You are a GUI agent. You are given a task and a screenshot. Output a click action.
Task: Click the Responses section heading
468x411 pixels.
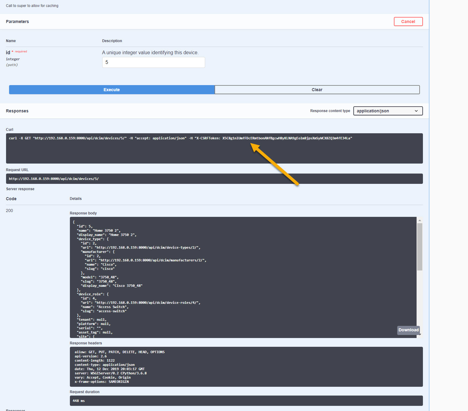[x=17, y=111]
